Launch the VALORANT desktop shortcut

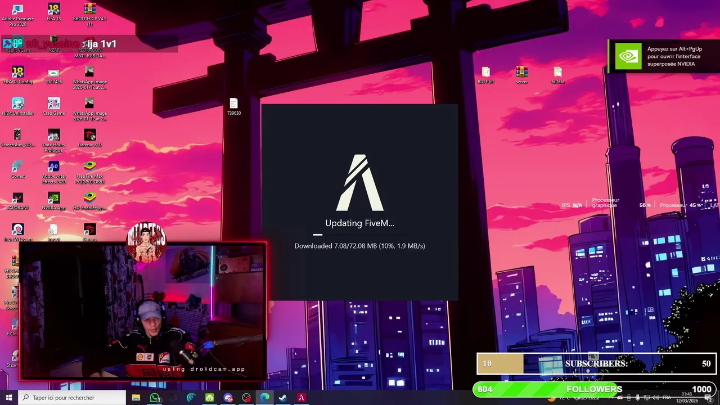(17, 201)
